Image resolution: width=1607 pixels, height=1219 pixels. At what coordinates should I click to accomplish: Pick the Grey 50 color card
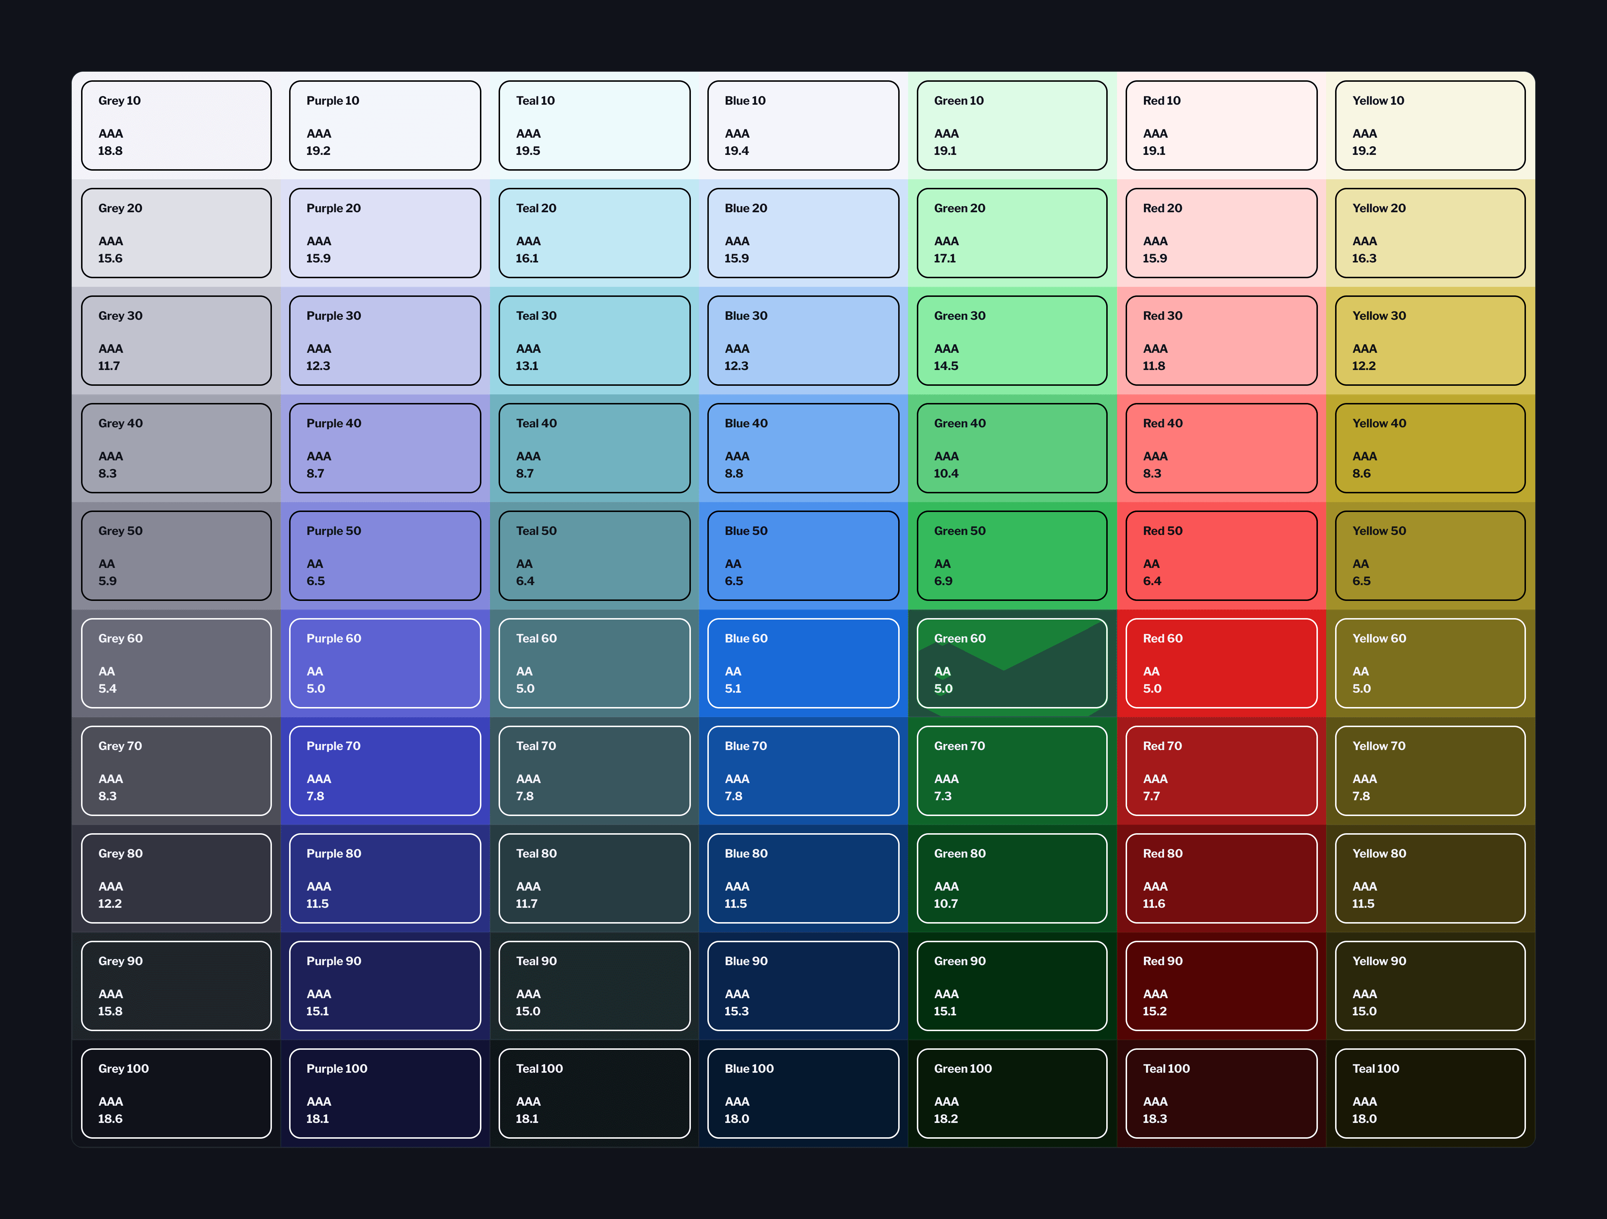(x=176, y=555)
